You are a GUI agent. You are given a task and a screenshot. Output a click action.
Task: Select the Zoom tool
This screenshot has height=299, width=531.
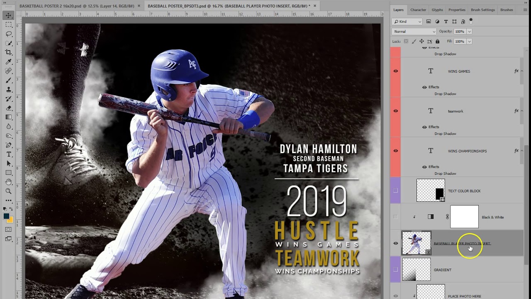[x=8, y=191]
